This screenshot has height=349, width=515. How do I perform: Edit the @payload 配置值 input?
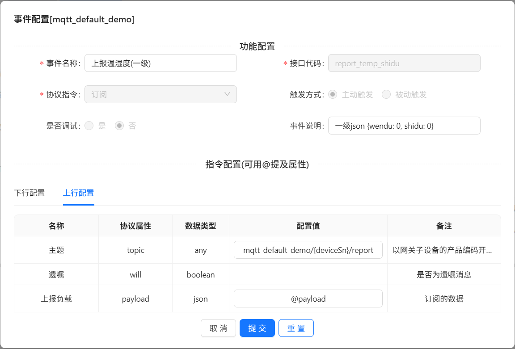[308, 299]
